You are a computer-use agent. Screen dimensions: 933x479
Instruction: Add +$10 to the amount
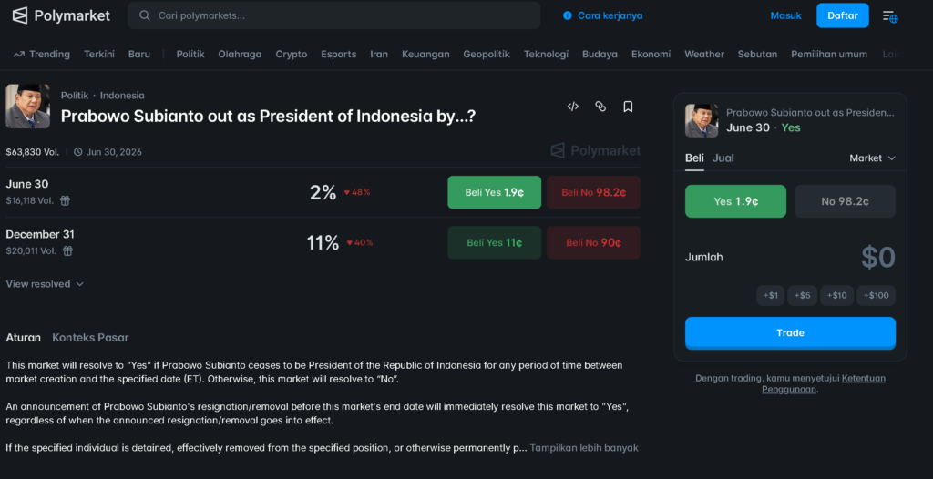pos(836,296)
